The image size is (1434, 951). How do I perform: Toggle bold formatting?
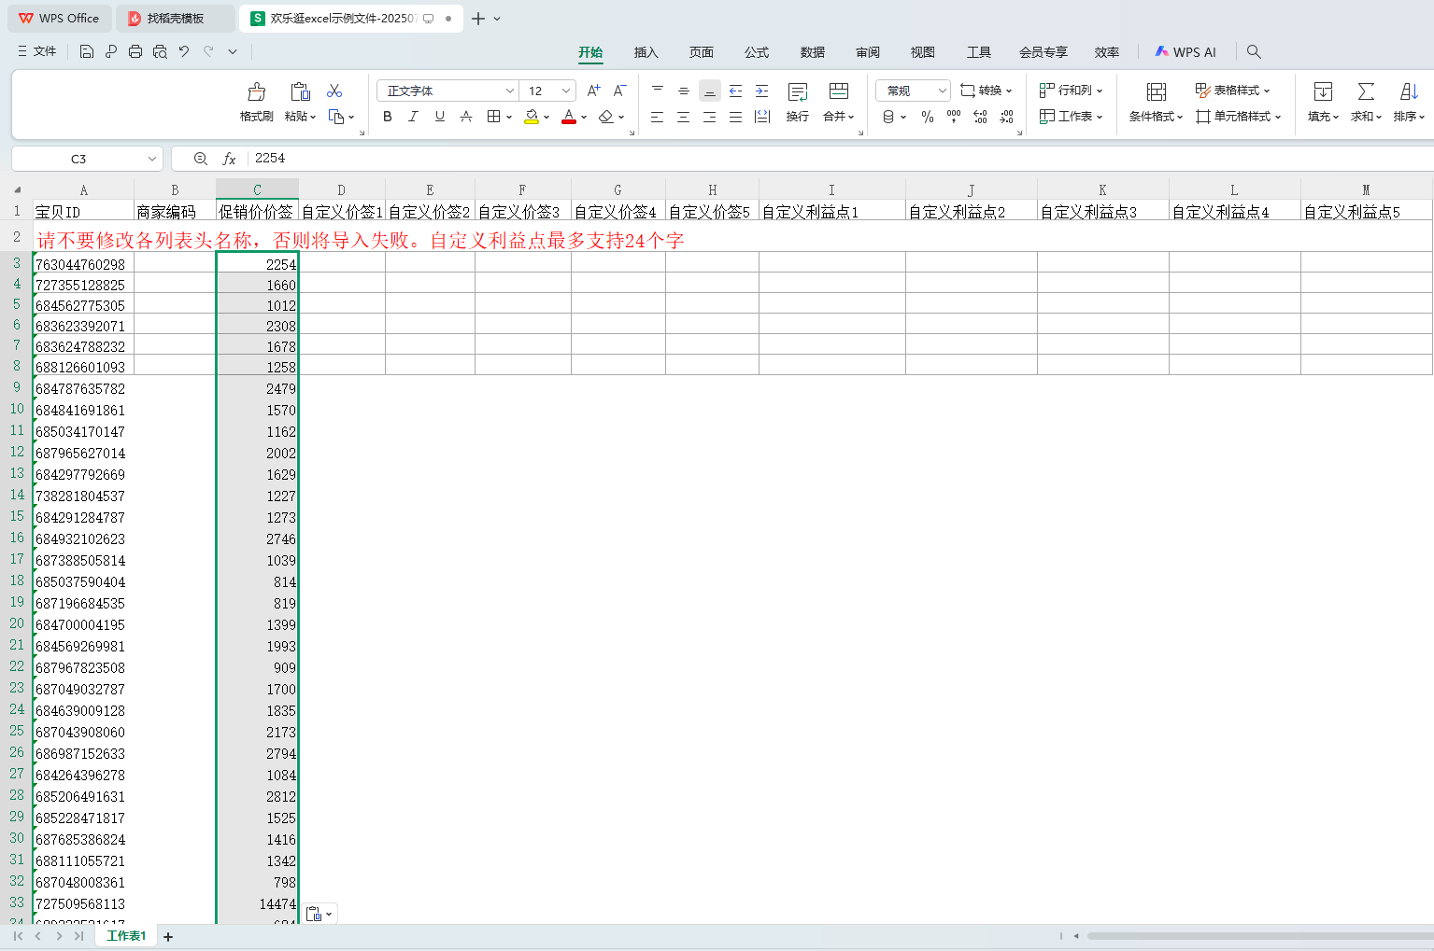(x=388, y=117)
